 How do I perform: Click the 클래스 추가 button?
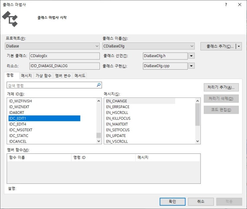click(218, 46)
